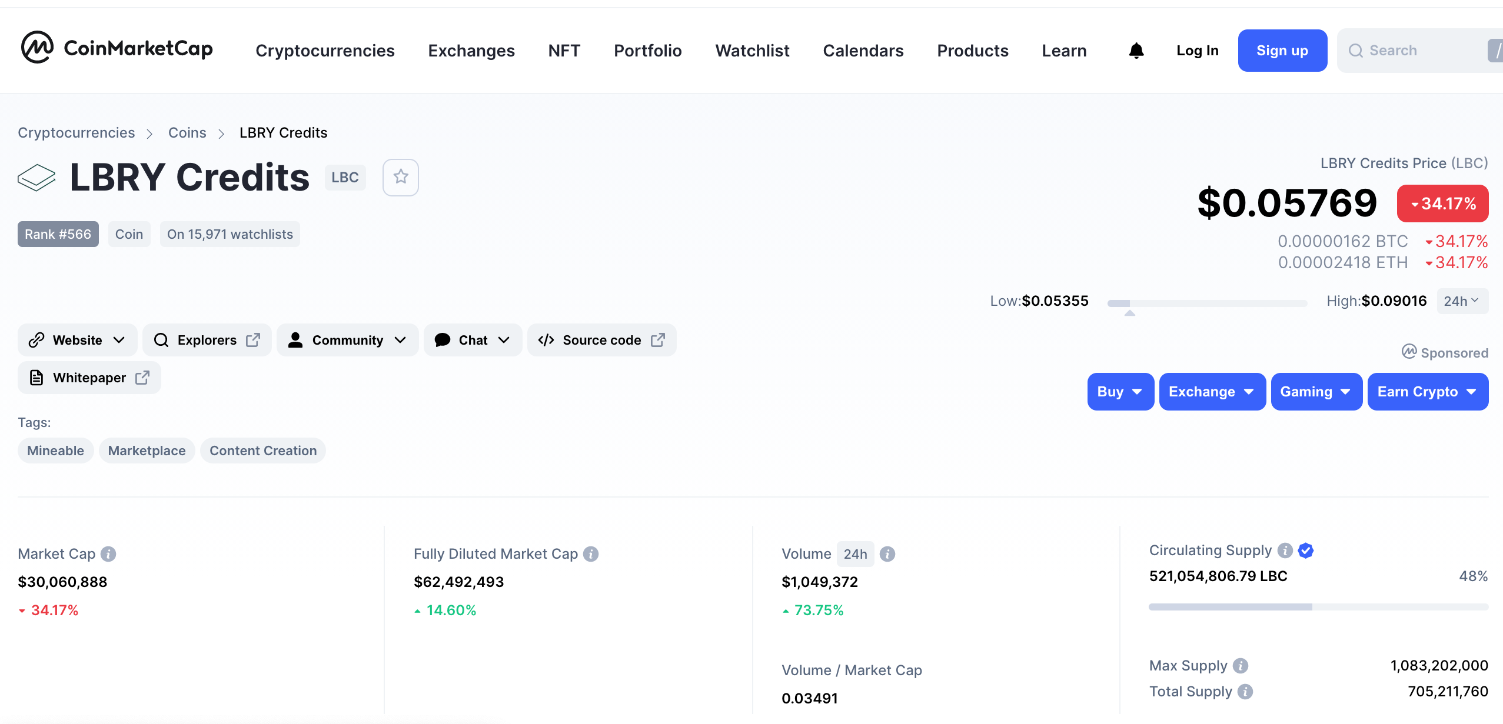
Task: Open the Explorers external link
Action: pyautogui.click(x=207, y=340)
